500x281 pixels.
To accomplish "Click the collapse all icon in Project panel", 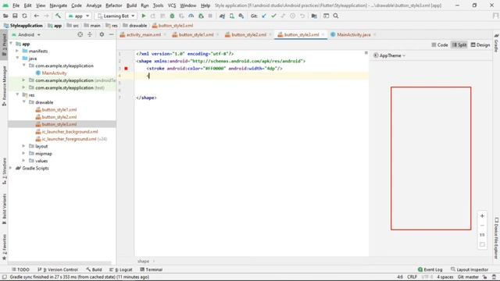I will (x=90, y=34).
